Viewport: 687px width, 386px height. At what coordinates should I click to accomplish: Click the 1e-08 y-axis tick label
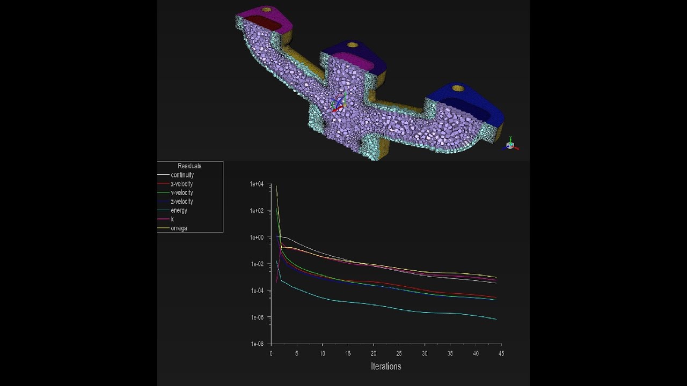(x=257, y=344)
